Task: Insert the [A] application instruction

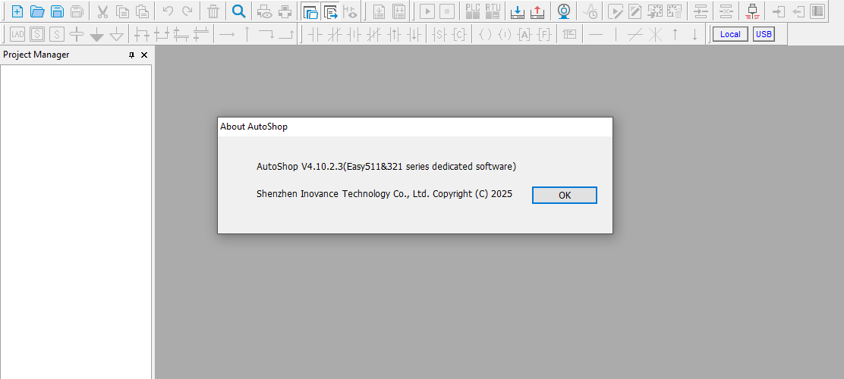Action: 524,34
